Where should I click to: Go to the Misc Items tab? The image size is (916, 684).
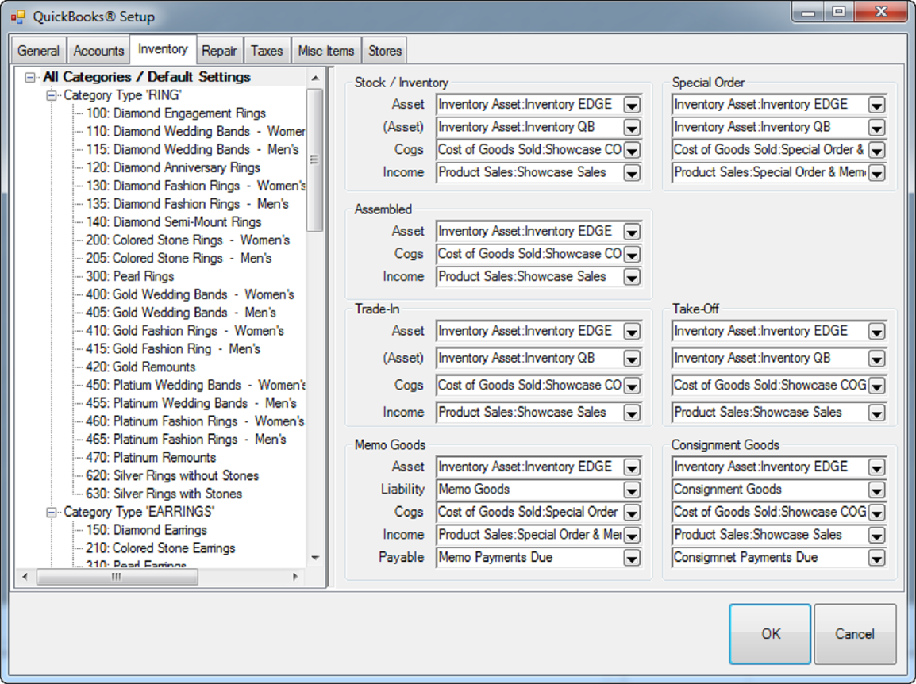pyautogui.click(x=326, y=51)
